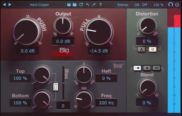The height and width of the screenshot is (116, 182).
Task: Load the next preset with right arrow
Action: tap(10, 5)
